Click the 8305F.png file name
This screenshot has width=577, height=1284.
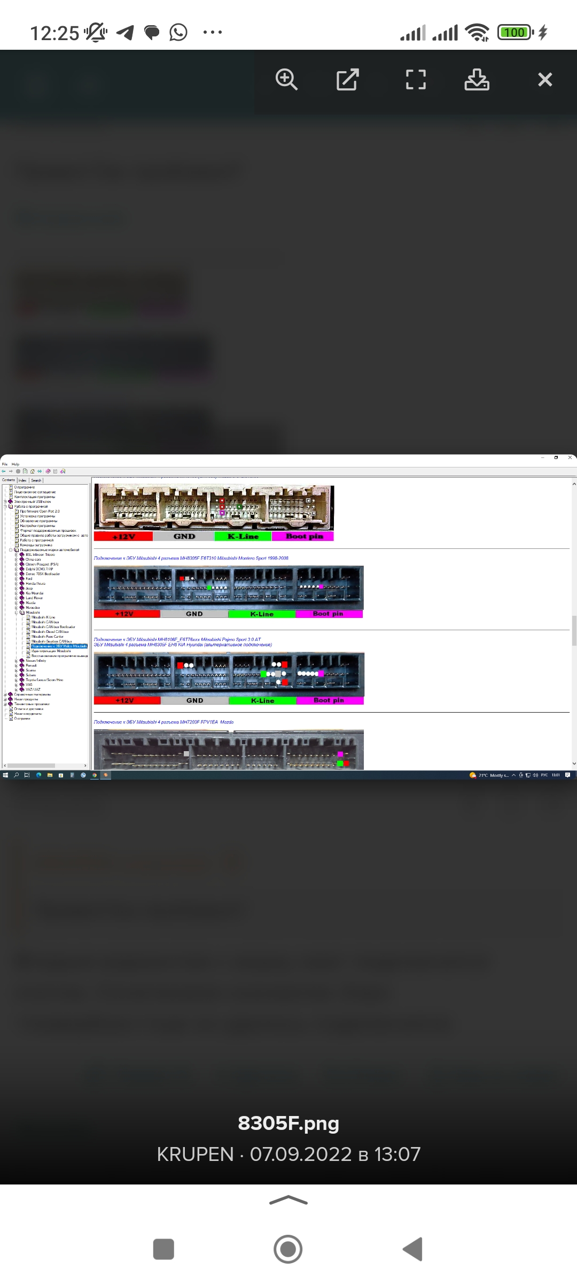[288, 1123]
